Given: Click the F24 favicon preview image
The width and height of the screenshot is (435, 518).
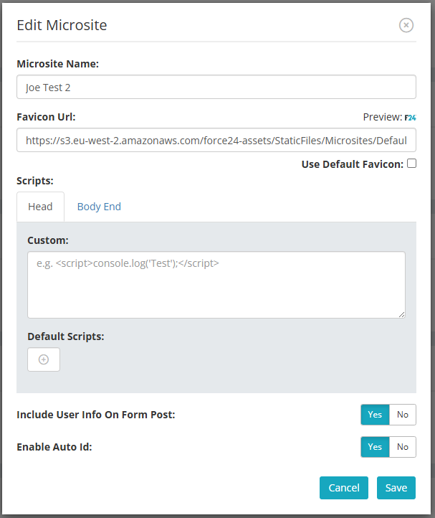Looking at the screenshot, I should click(x=410, y=118).
